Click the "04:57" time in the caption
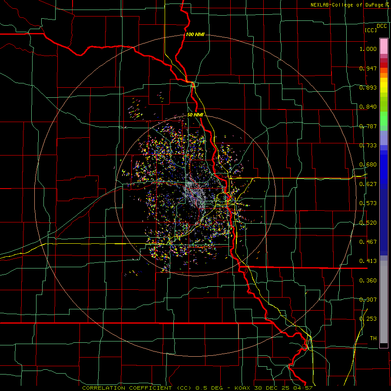This screenshot has width=391, height=391. point(303,388)
